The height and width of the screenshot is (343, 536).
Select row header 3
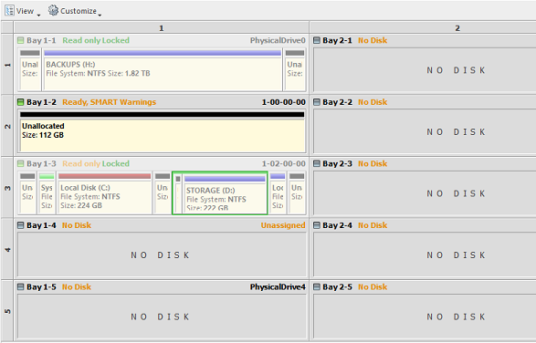coord(7,188)
